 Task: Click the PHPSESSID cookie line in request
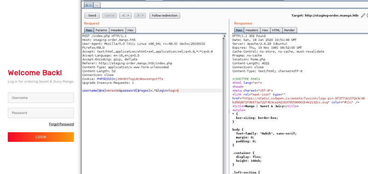pyautogui.click(x=122, y=79)
